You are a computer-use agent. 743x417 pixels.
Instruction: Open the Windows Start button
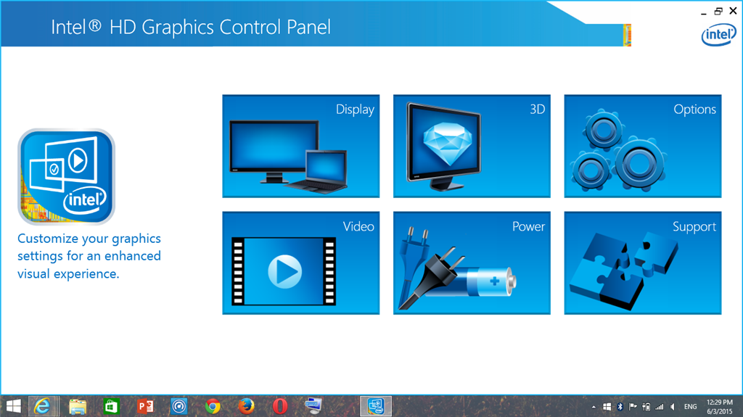[13, 406]
